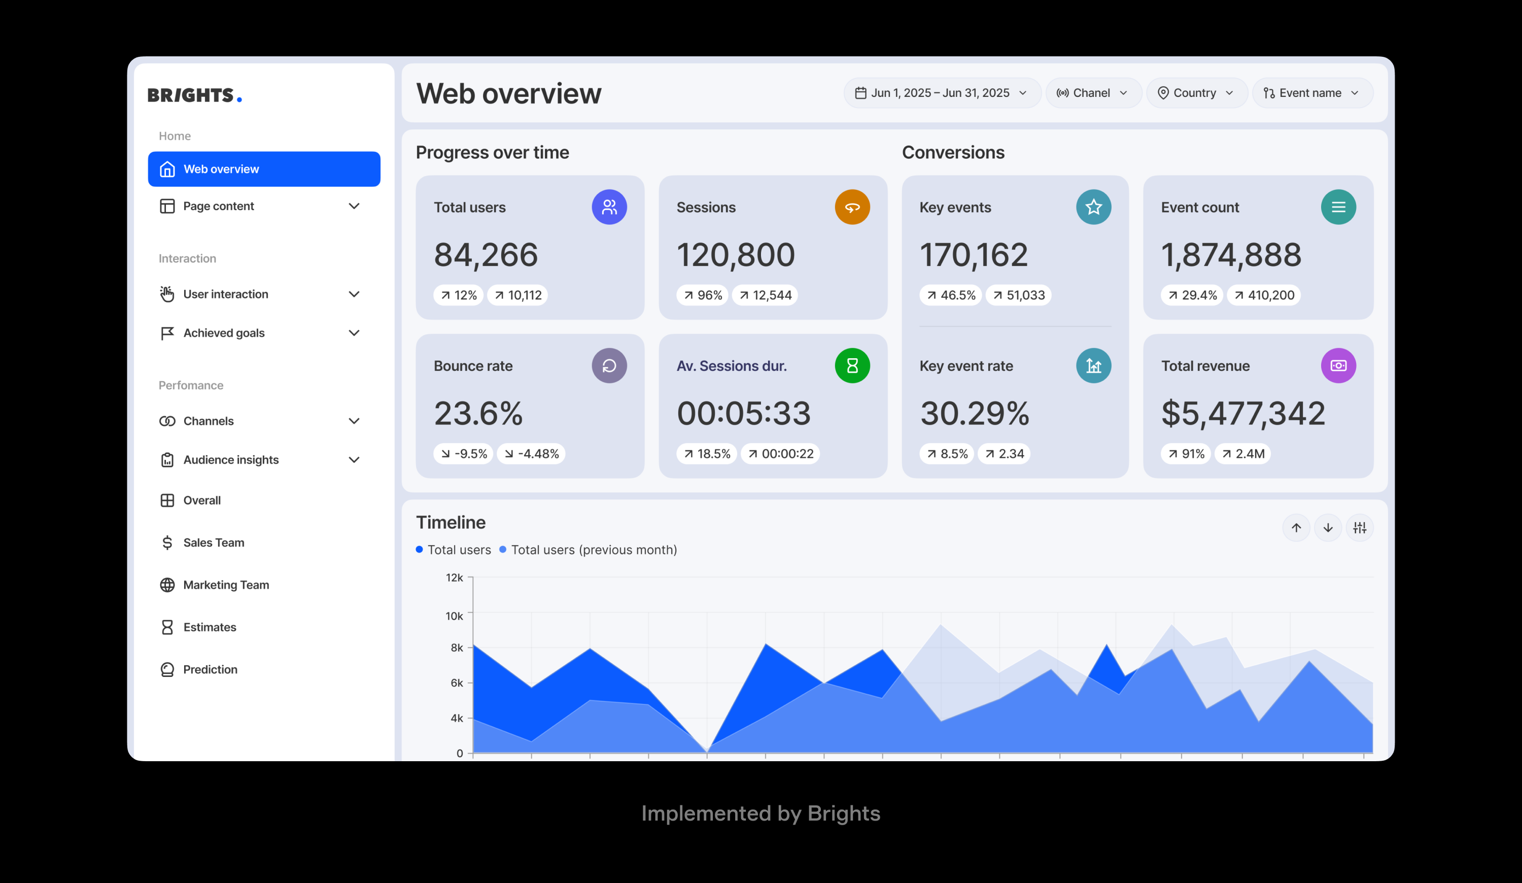1522x883 pixels.
Task: Select the Sessions speech bubble icon
Action: tap(852, 207)
